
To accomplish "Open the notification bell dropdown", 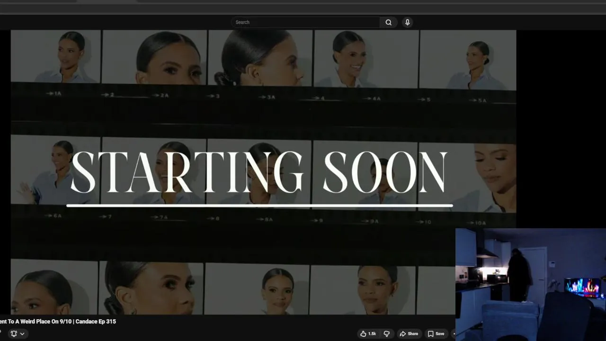I will 18,334.
